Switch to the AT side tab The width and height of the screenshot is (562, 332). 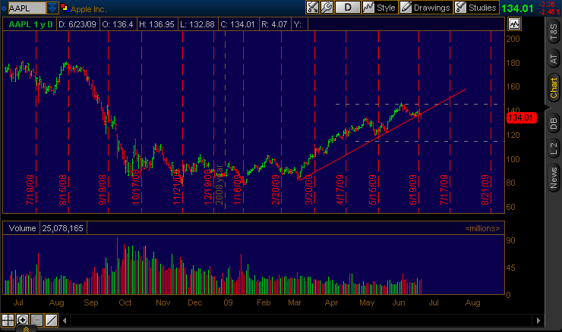click(x=554, y=58)
